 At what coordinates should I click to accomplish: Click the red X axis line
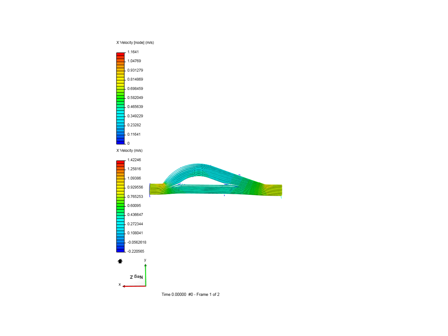[134, 286]
